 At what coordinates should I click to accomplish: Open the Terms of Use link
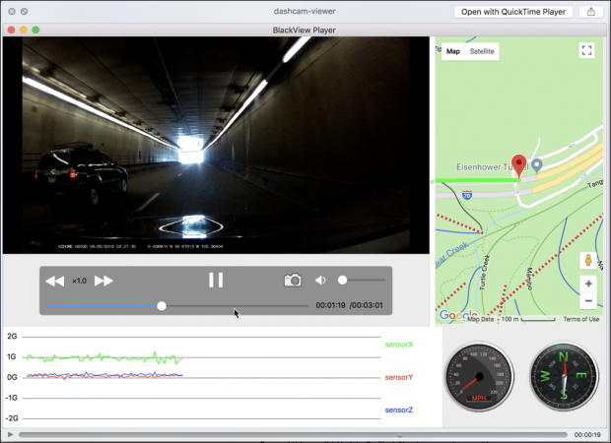point(580,319)
